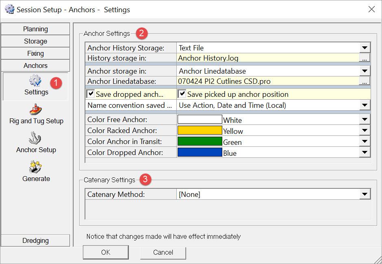Click the OK button
Screen dimensions: 382x264
(106, 252)
